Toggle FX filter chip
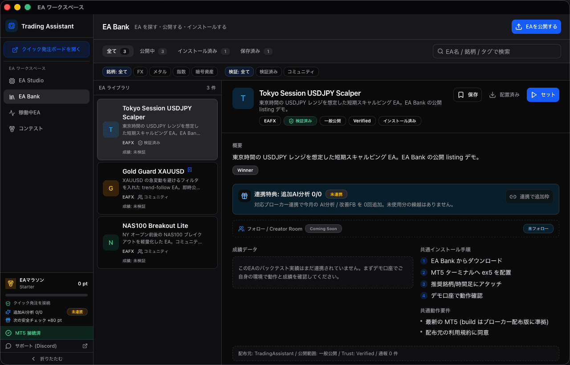This screenshot has height=365, width=570. click(140, 72)
